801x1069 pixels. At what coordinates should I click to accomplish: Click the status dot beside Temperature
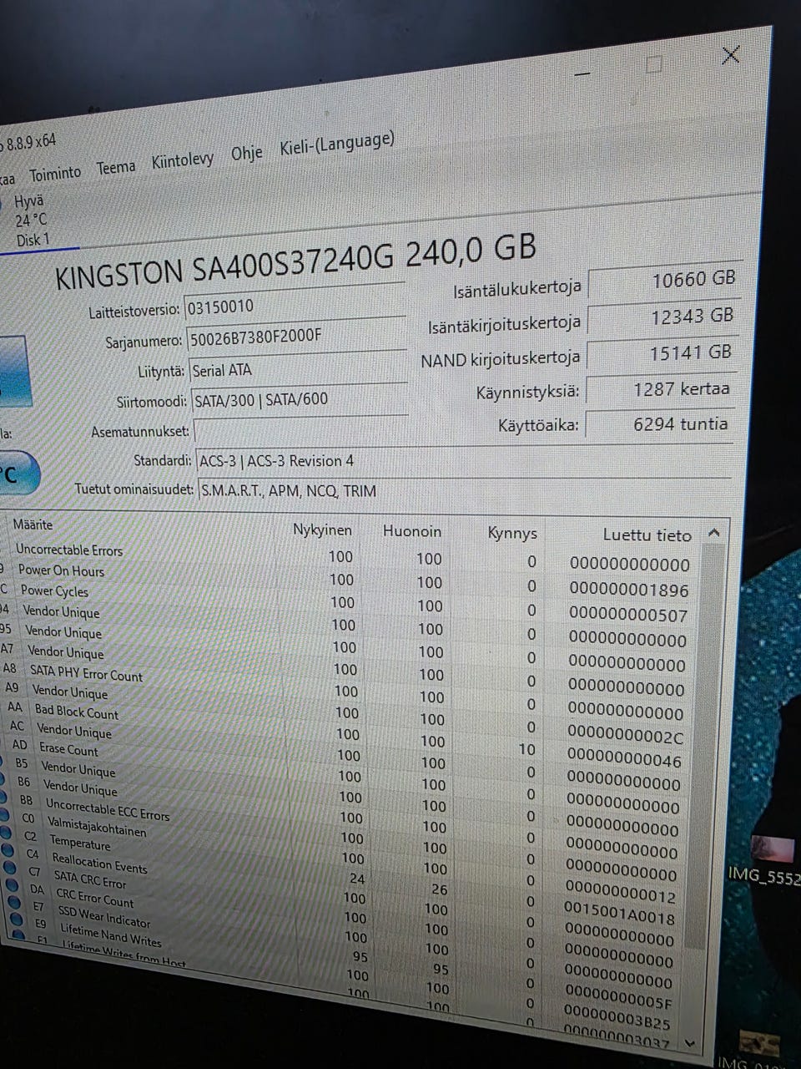point(4,831)
